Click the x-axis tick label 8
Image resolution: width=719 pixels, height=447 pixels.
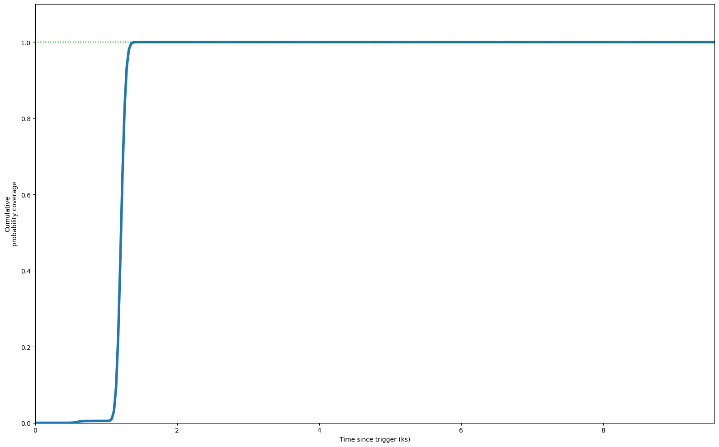pos(603,430)
